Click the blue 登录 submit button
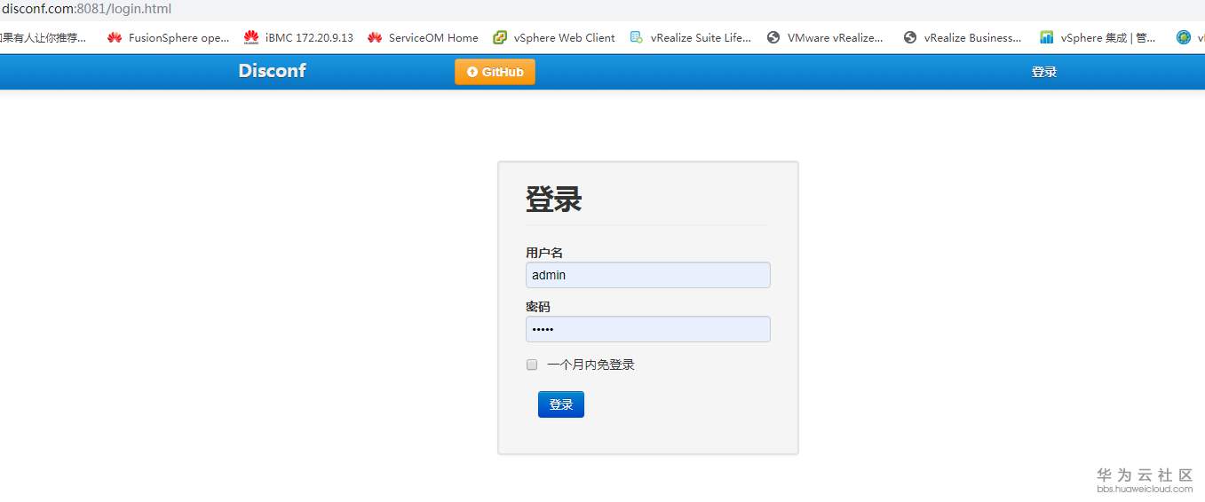The image size is (1205, 502). 561,404
